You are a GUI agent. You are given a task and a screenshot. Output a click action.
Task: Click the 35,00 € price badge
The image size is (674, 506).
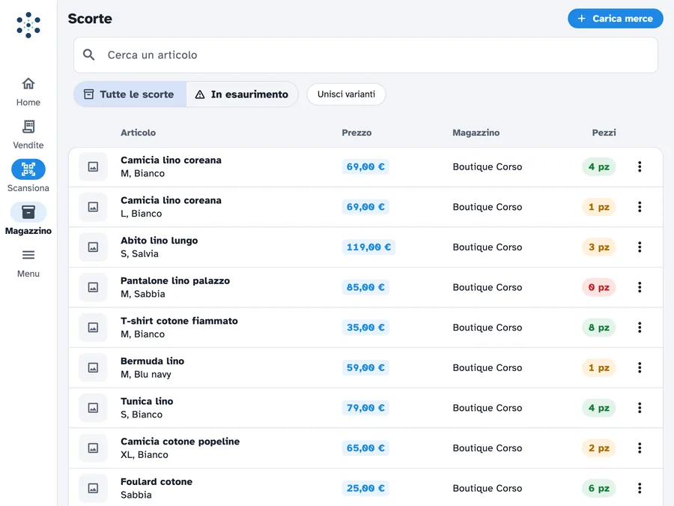[x=365, y=328]
